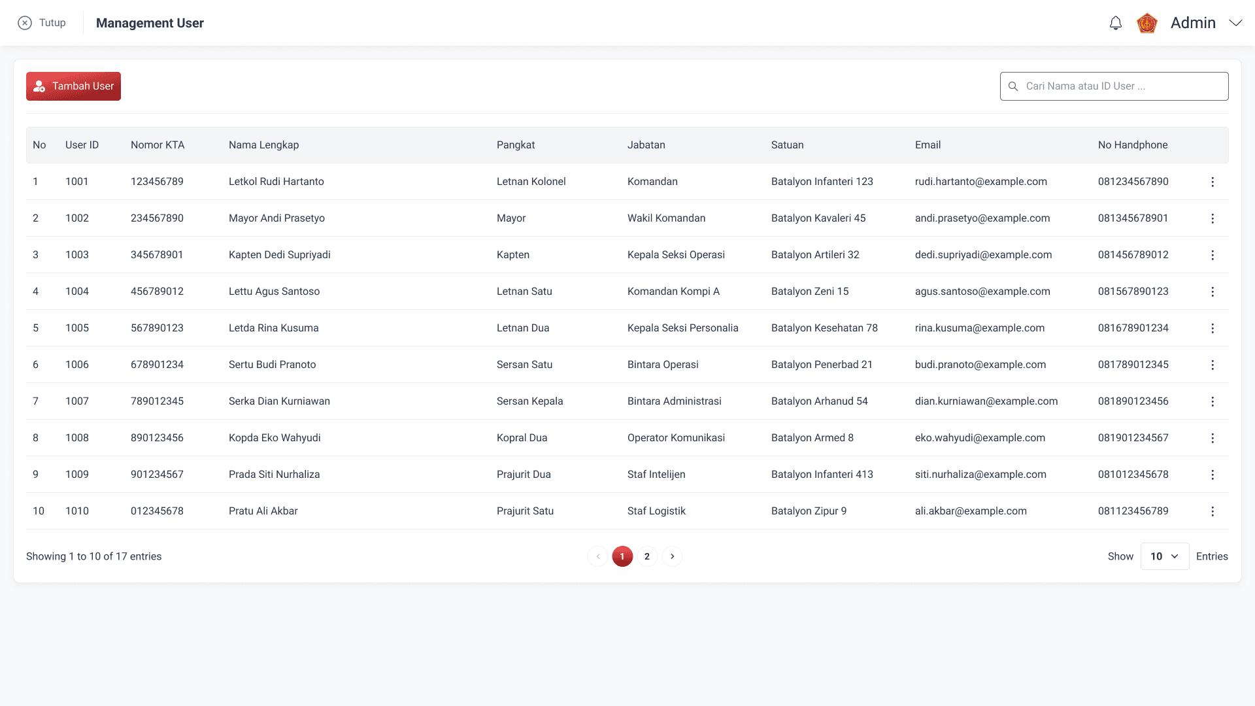1255x706 pixels.
Task: Open kebab menu for Mayor Andi Prasetyo
Action: [x=1213, y=218]
